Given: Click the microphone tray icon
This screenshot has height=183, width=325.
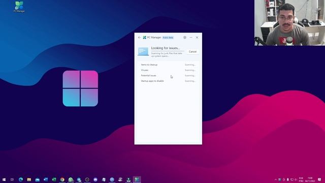Looking at the screenshot, I should tap(288, 179).
